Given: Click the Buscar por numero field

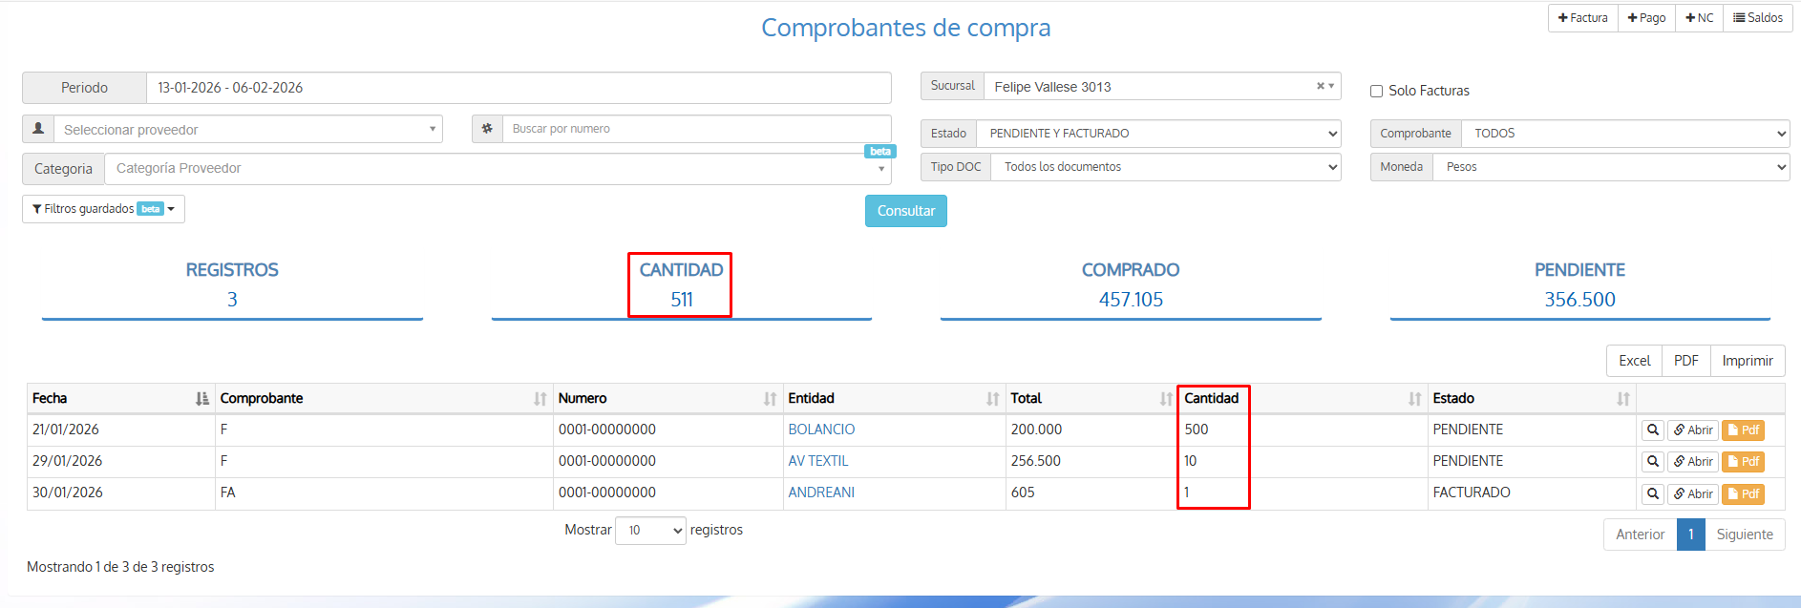Looking at the screenshot, I should pyautogui.click(x=697, y=129).
